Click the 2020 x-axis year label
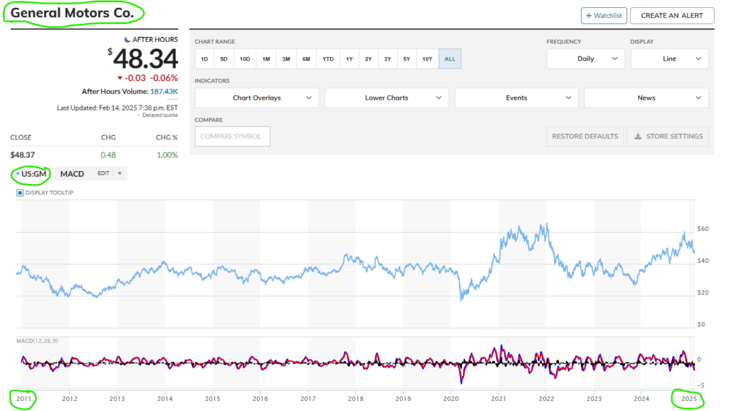Viewport: 729px width, 411px height. click(451, 398)
